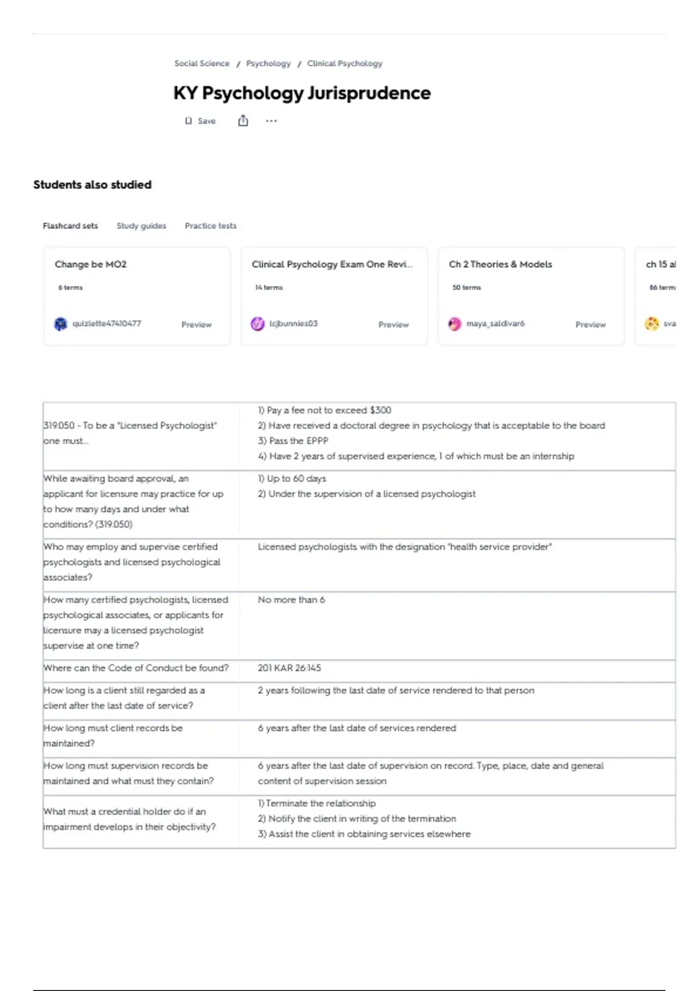Click quizlette47410477 avatar icon
The height and width of the screenshot is (991, 699).
click(x=61, y=324)
